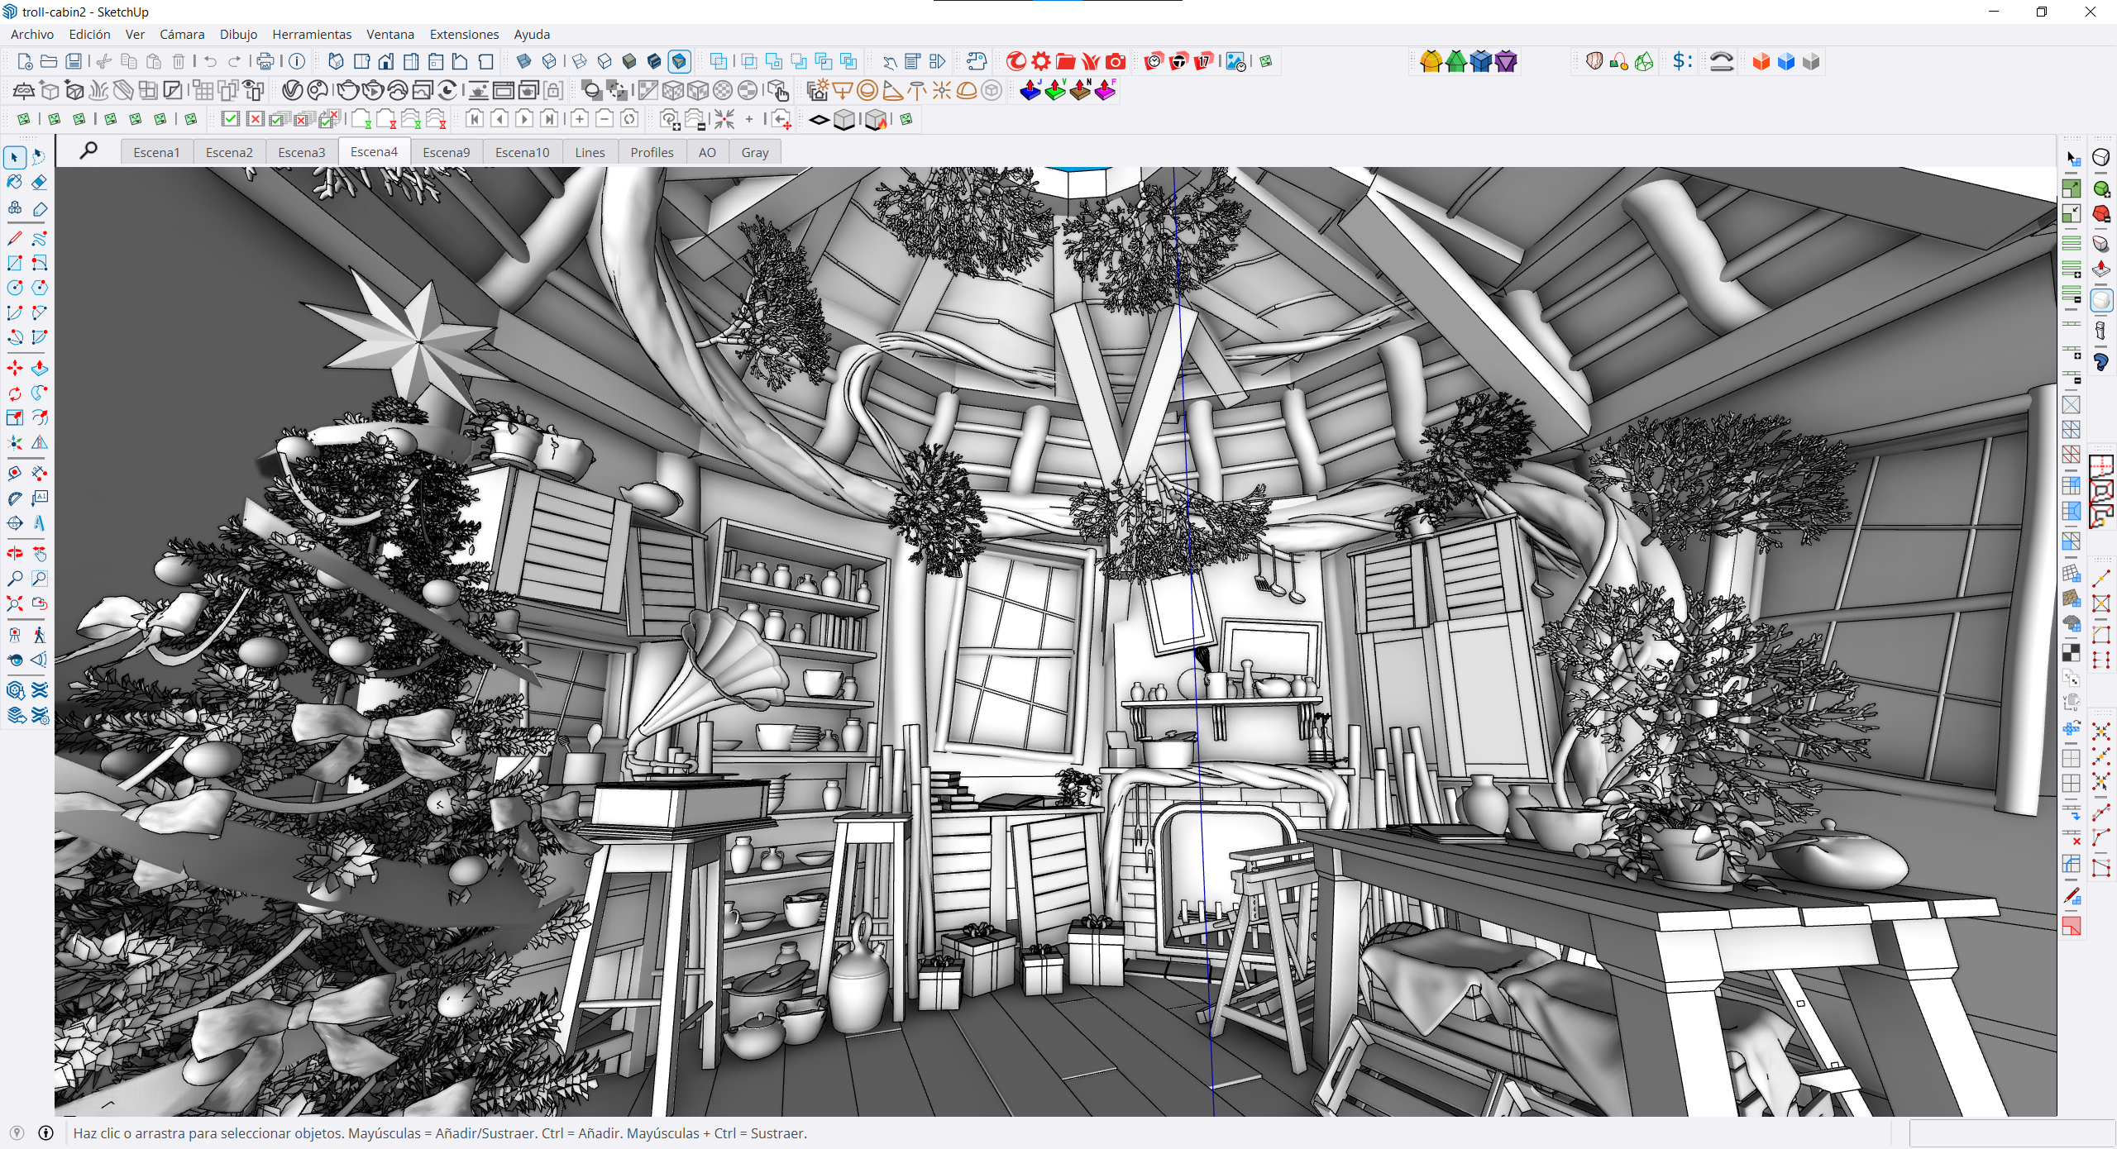Click the geo-location status icon
The height and width of the screenshot is (1149, 2117).
(17, 1132)
